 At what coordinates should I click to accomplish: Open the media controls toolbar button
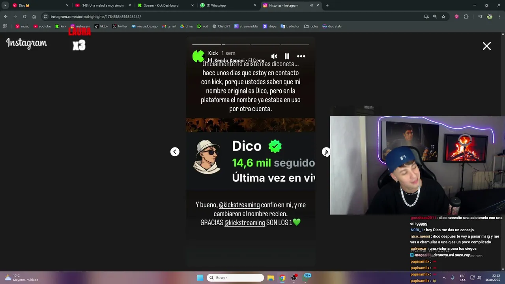pyautogui.click(x=480, y=17)
